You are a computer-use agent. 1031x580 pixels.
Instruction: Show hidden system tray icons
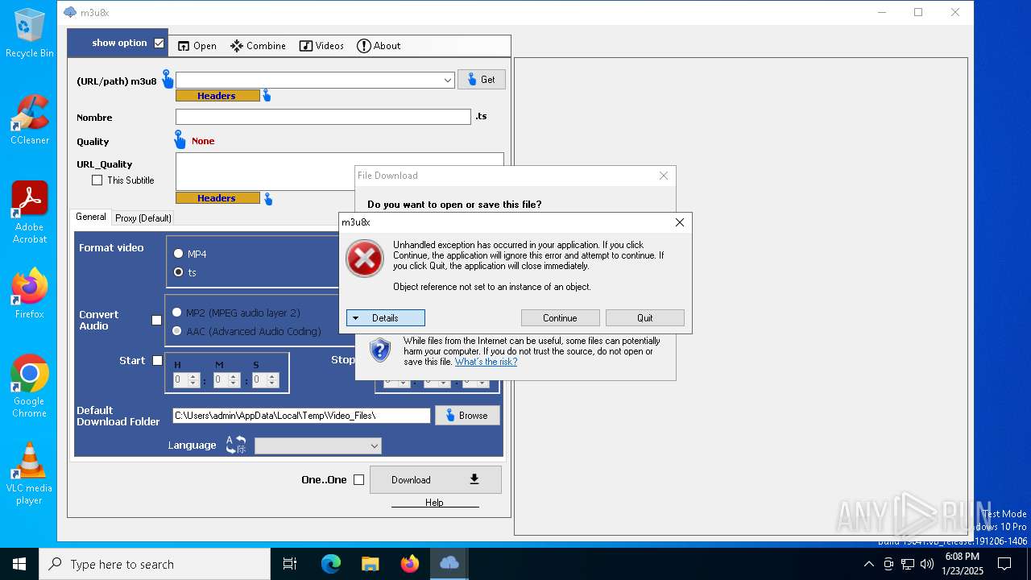coord(868,564)
